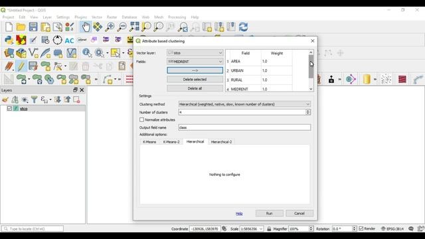Click the Delete Selected trash icon

(86, 66)
